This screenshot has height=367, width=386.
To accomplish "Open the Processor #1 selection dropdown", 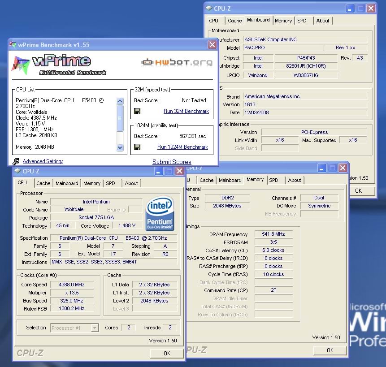I will pos(95,328).
